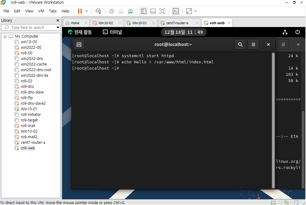Open the VM menu
306x205 pixels.
(41, 11)
